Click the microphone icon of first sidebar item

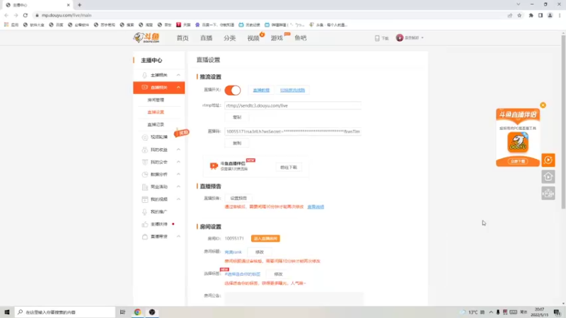pyautogui.click(x=145, y=75)
